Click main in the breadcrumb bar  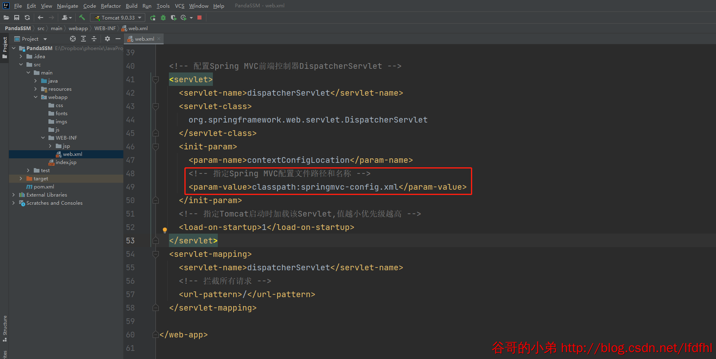[57, 28]
